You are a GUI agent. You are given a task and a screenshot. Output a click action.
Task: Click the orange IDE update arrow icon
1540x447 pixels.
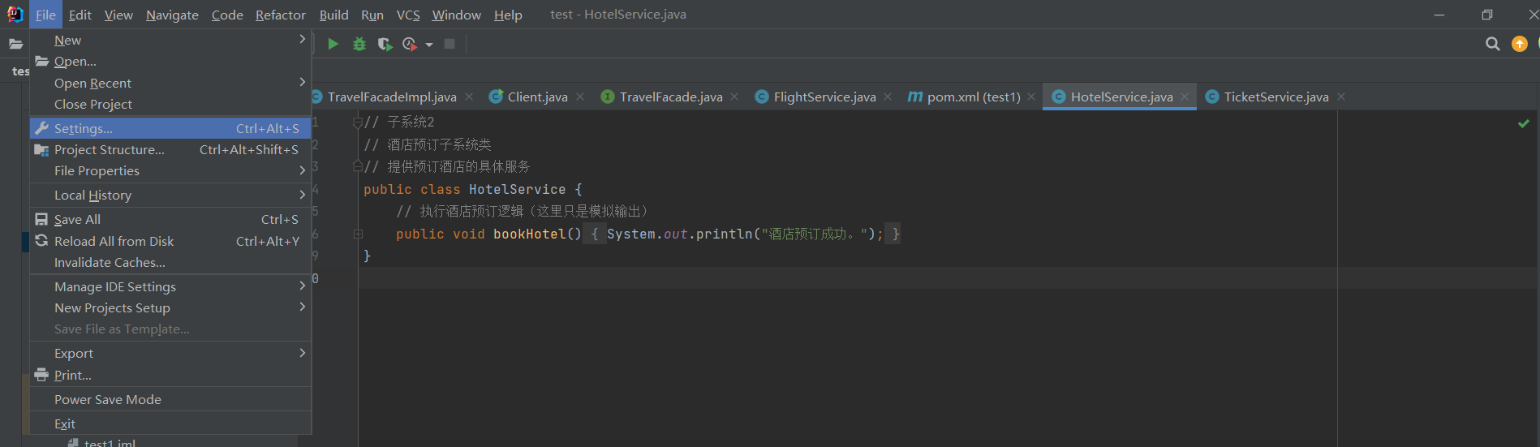[1520, 44]
